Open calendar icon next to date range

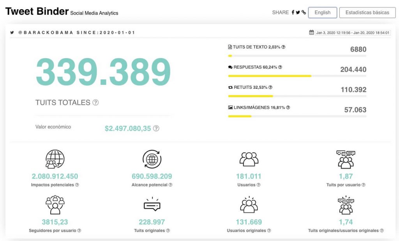[311, 32]
